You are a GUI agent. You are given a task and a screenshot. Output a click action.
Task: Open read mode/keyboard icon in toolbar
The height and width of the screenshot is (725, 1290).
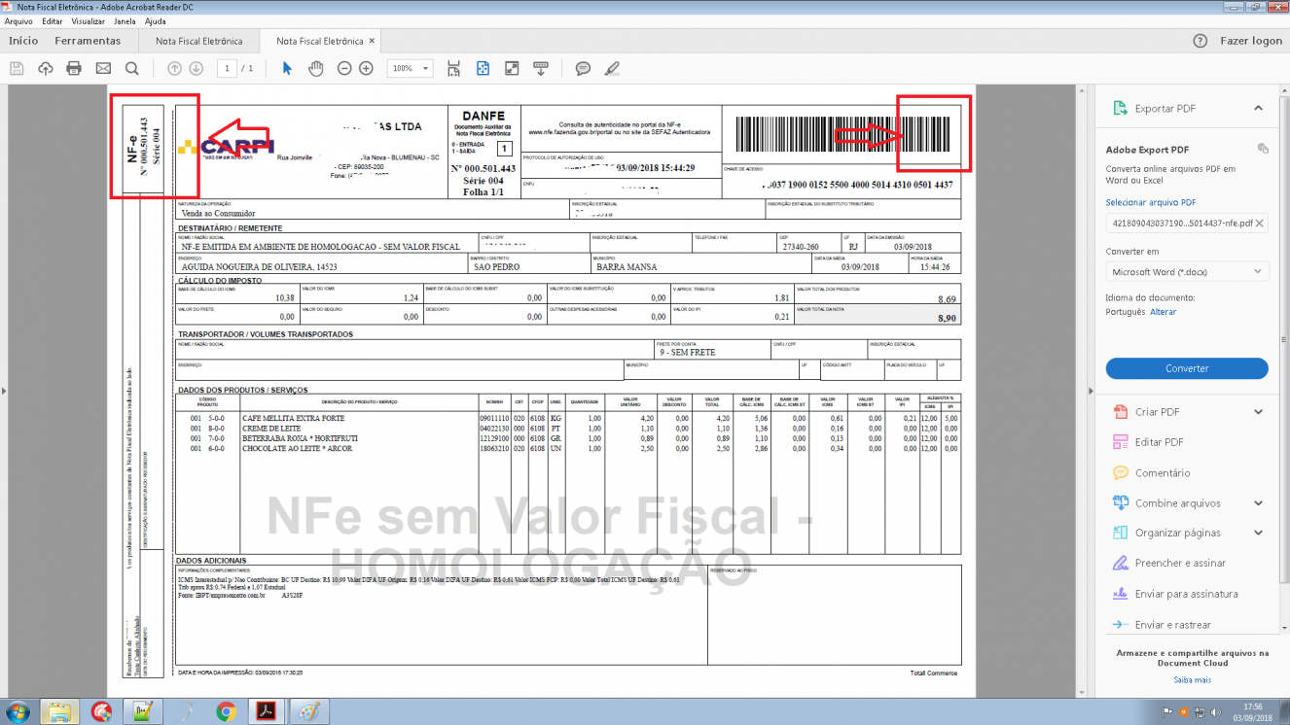point(541,68)
